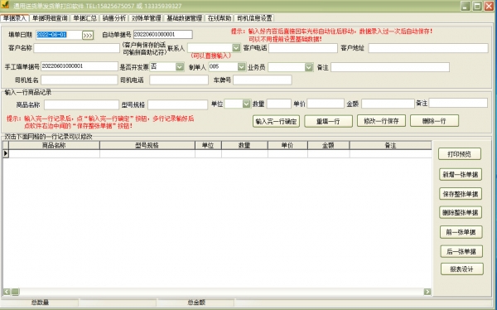Open the 司机信息设置 tab

pyautogui.click(x=254, y=18)
